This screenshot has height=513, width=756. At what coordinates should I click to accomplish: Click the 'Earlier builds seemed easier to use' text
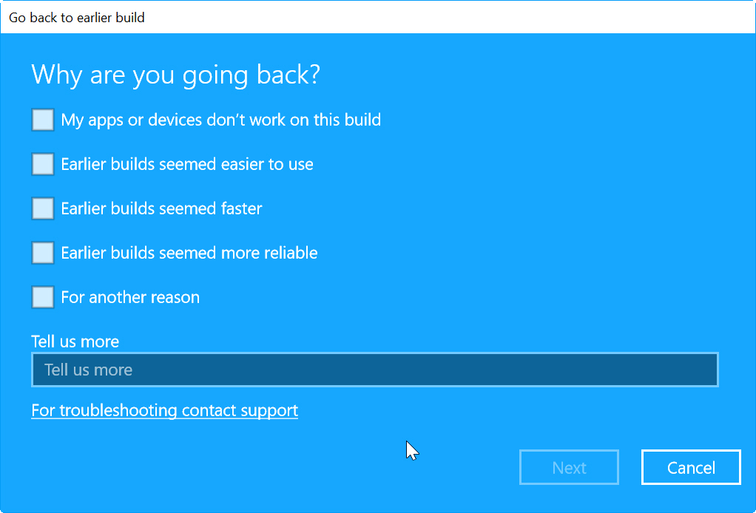[187, 164]
